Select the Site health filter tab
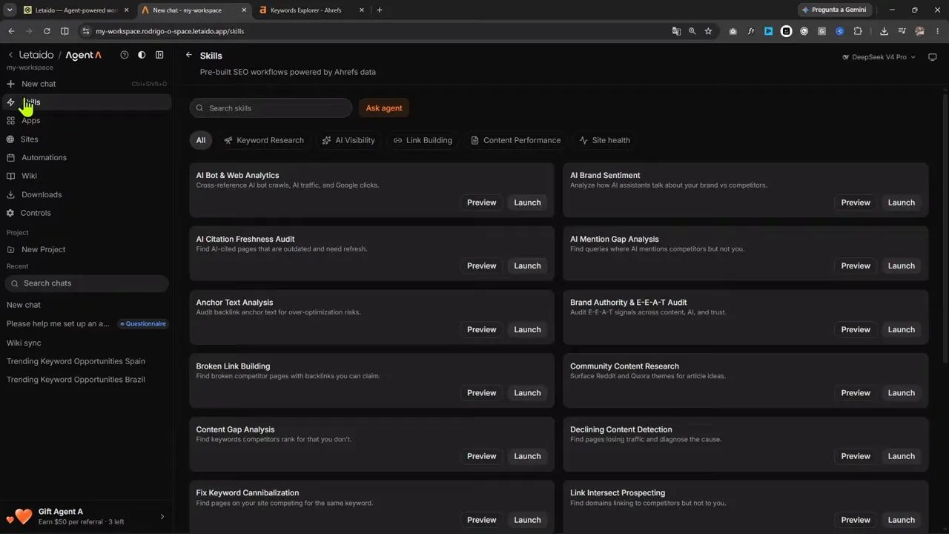 click(x=605, y=140)
